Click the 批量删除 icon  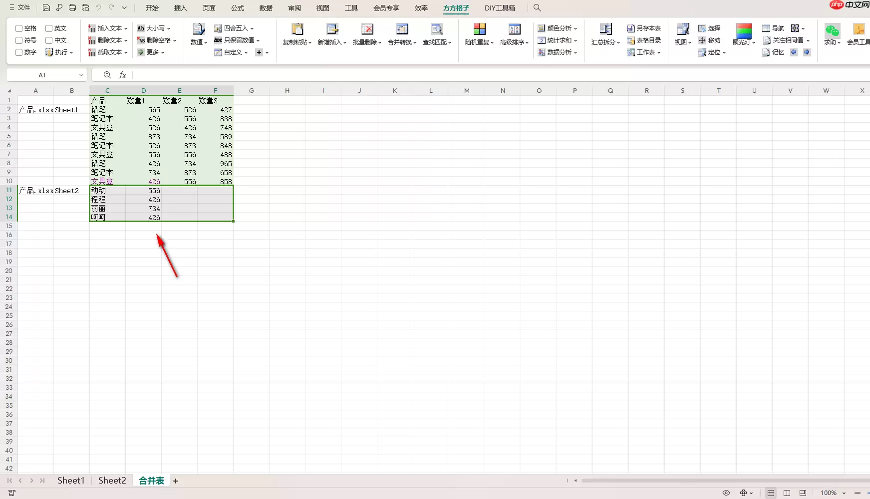click(367, 29)
